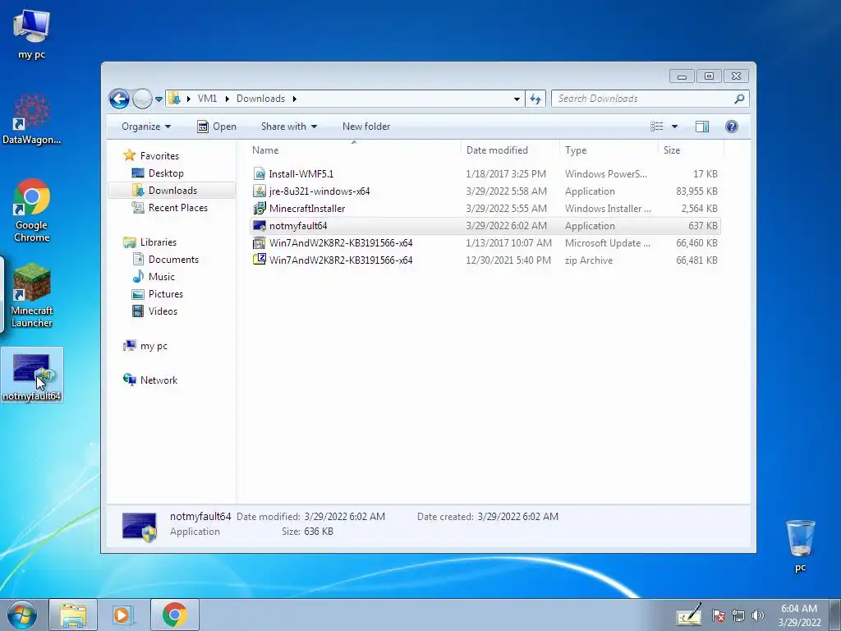Viewport: 841px width, 631px height.
Task: Open the Action Center flag icon
Action: 718,616
